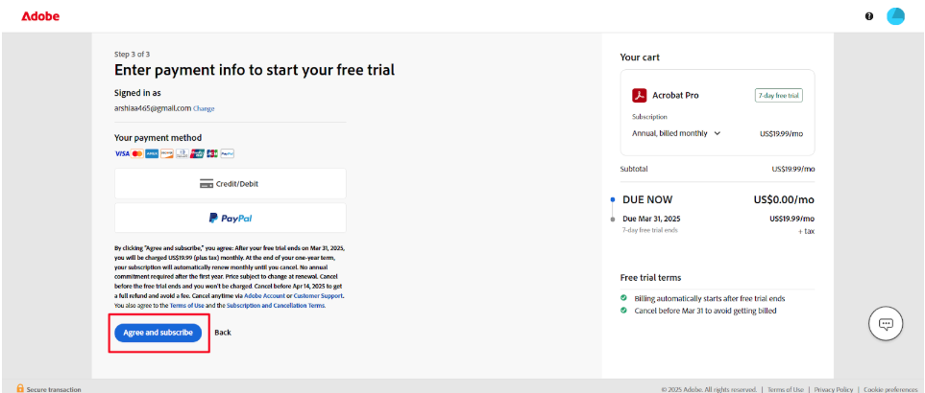Click the Acrobat Pro product icon
Image resolution: width=925 pixels, height=393 pixels.
[640, 95]
